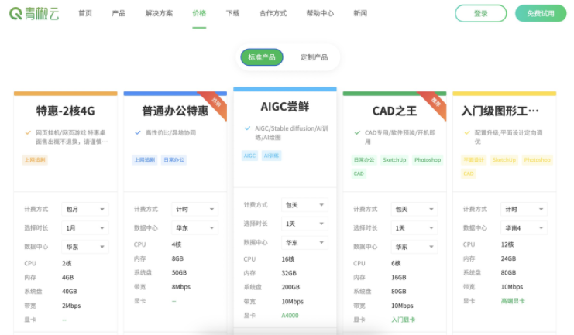
Task: Click the 16核 CPU value
Action: coord(287,259)
